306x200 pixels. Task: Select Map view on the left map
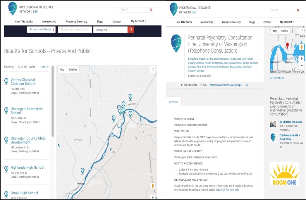point(62,70)
